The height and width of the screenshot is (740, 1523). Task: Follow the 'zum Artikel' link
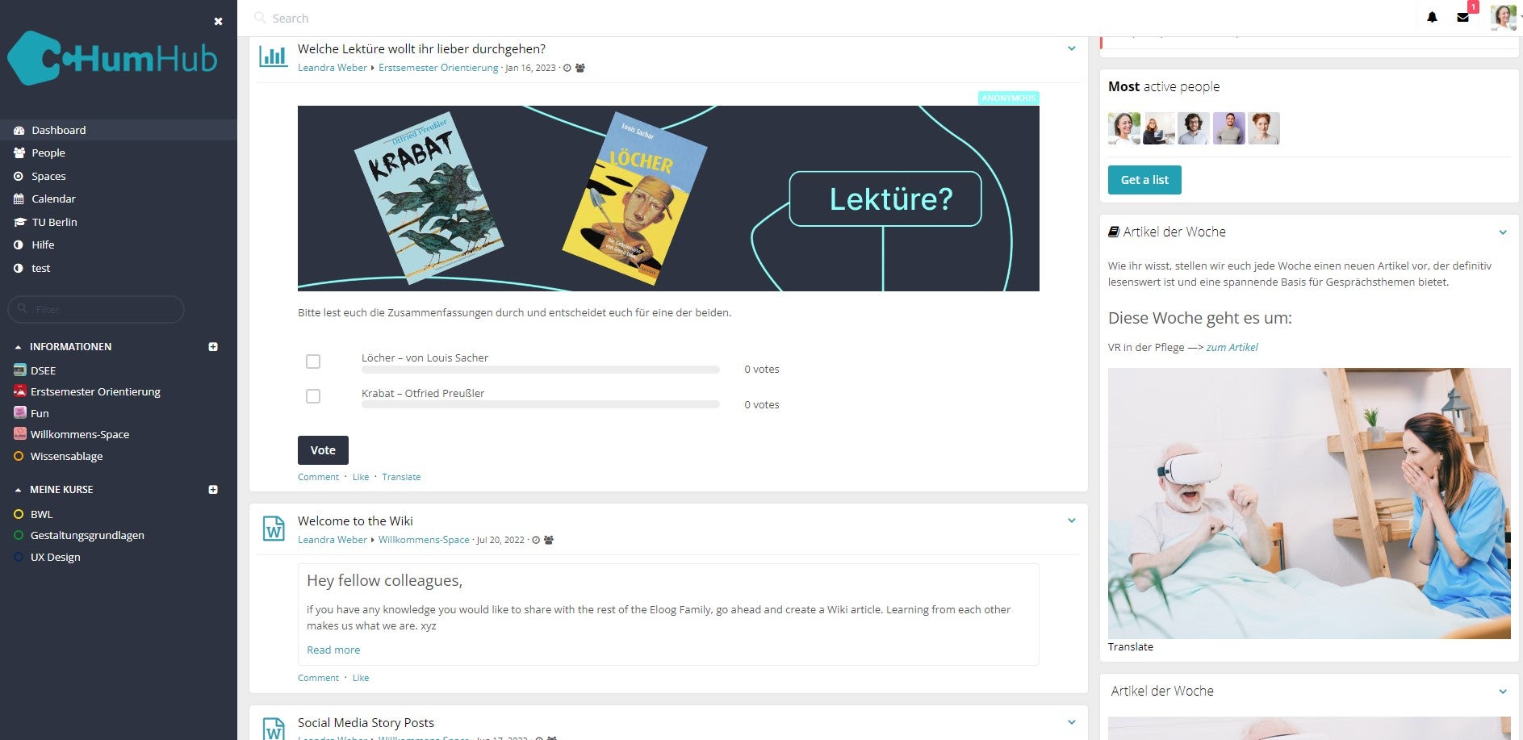[x=1232, y=347]
